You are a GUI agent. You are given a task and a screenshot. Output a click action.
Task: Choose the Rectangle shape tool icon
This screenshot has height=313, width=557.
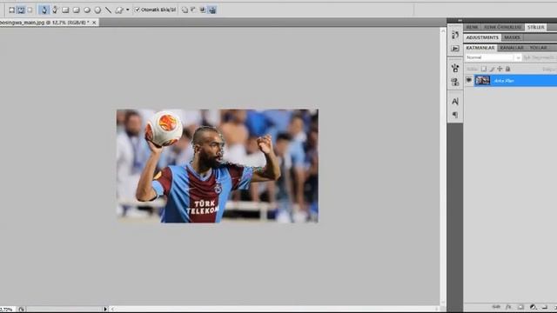[65, 10]
